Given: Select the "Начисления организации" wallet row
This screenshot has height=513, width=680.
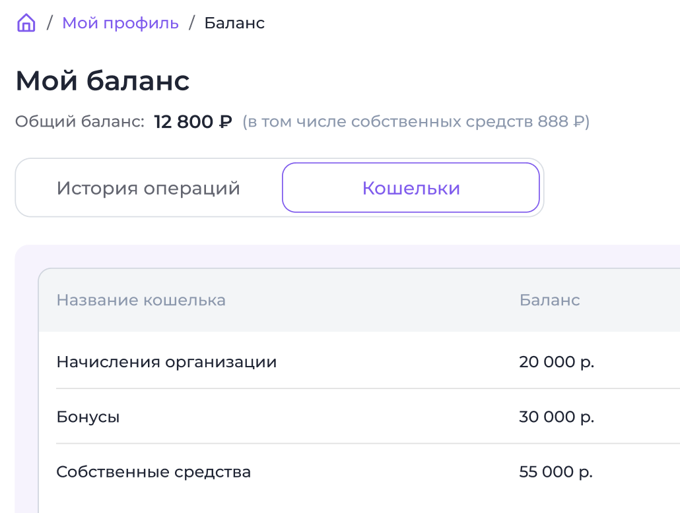Looking at the screenshot, I should pos(166,362).
